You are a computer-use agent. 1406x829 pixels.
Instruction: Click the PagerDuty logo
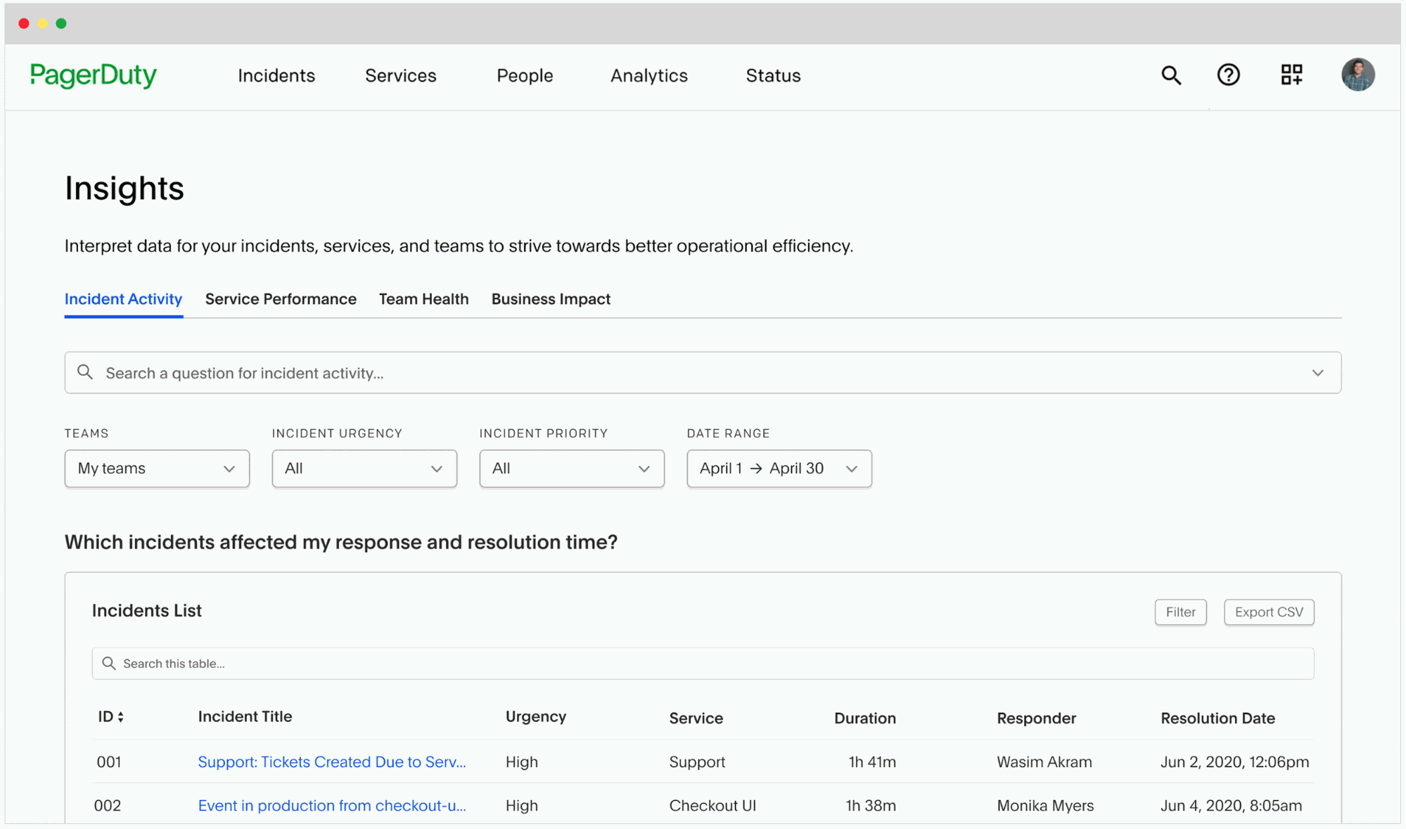click(x=94, y=75)
